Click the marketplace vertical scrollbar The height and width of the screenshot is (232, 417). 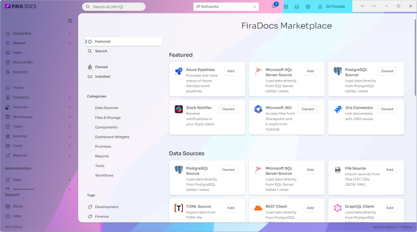pyautogui.click(x=415, y=57)
